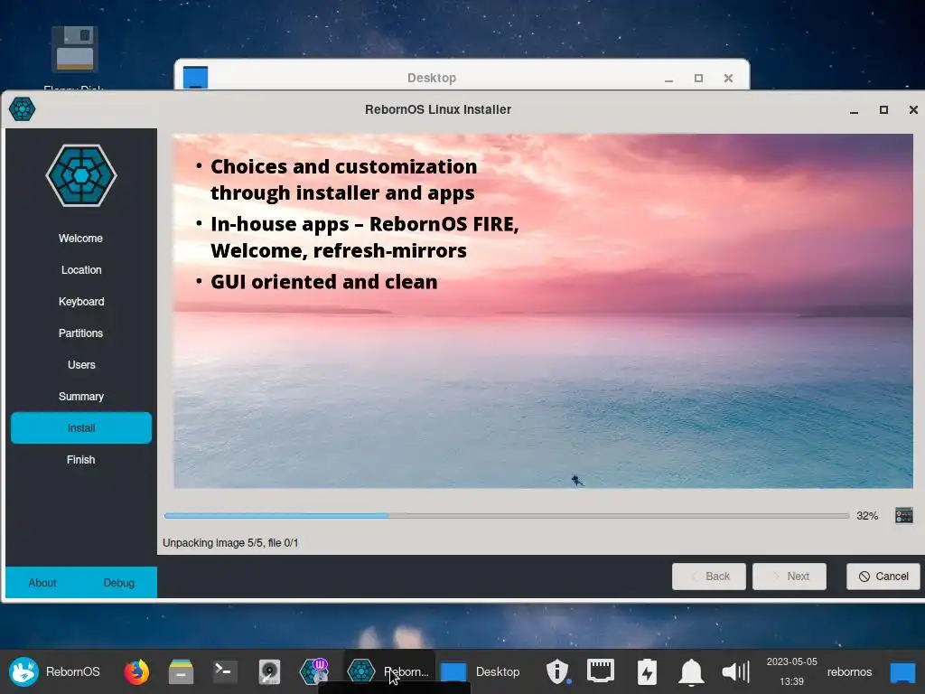Select the Finish step in sidebar

click(x=80, y=459)
